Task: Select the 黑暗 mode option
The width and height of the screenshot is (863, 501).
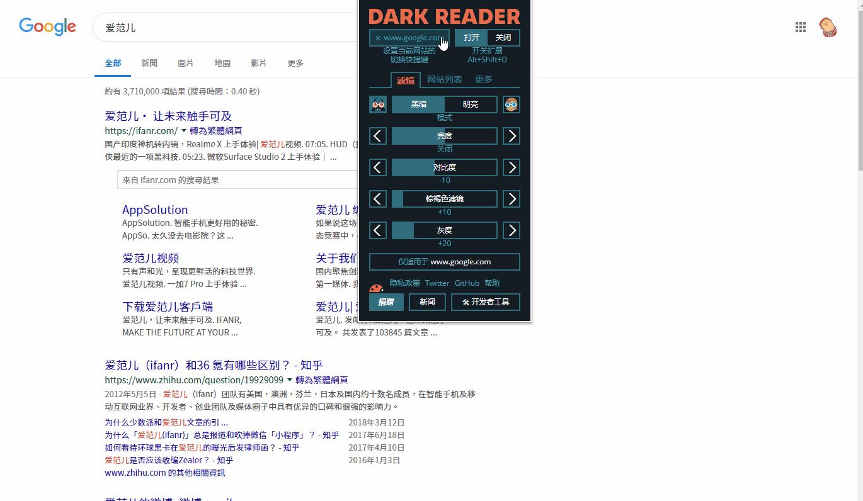Action: point(418,104)
